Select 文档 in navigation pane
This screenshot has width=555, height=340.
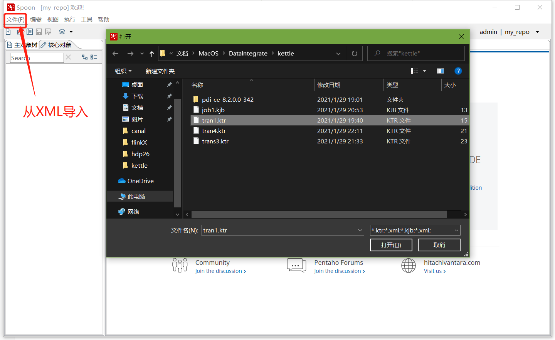137,108
